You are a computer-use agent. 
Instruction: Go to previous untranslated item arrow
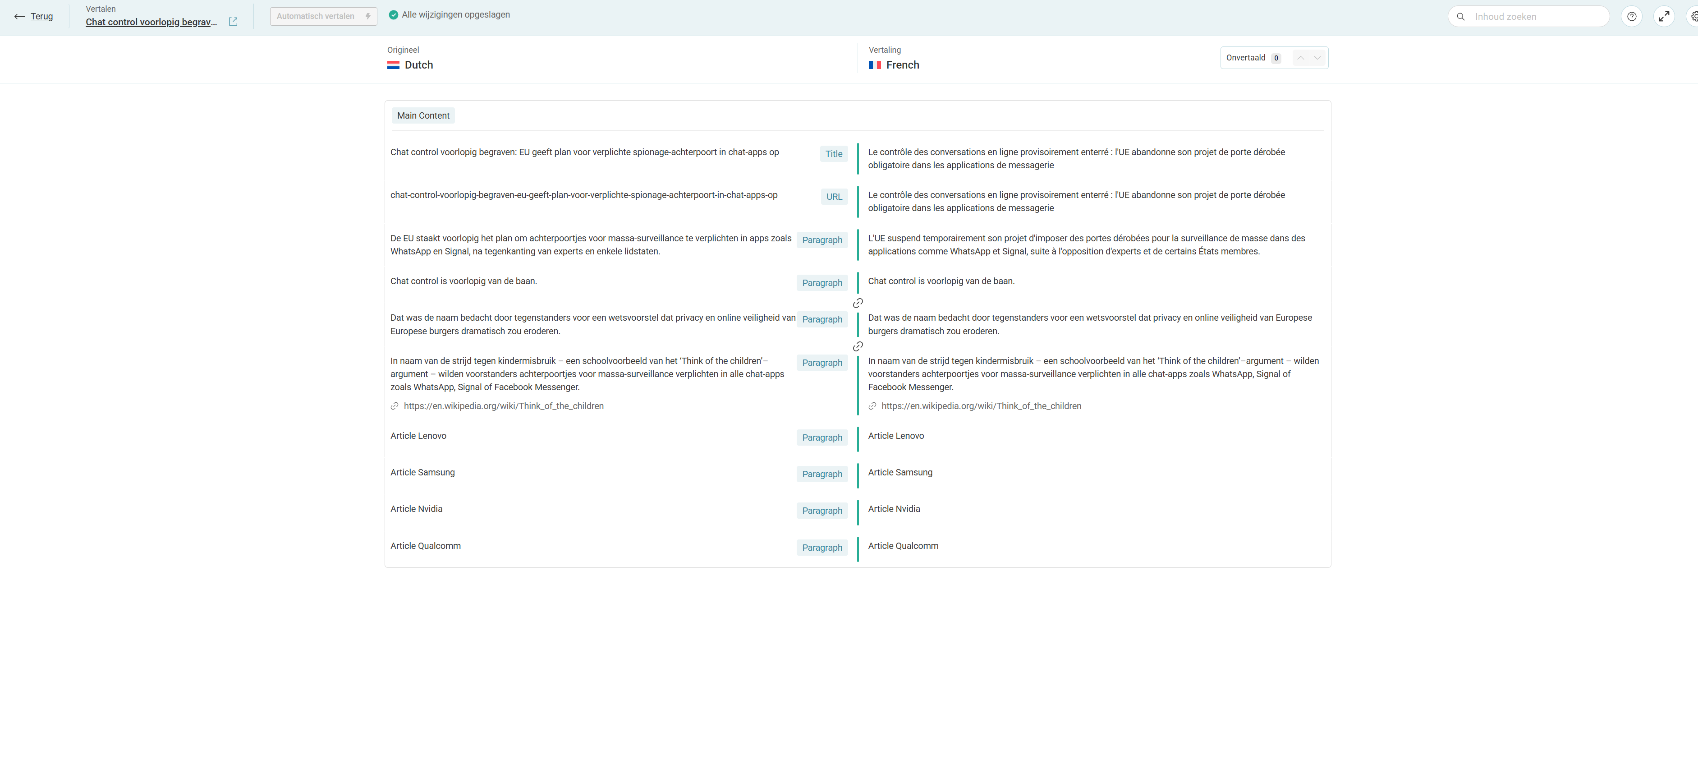point(1300,58)
